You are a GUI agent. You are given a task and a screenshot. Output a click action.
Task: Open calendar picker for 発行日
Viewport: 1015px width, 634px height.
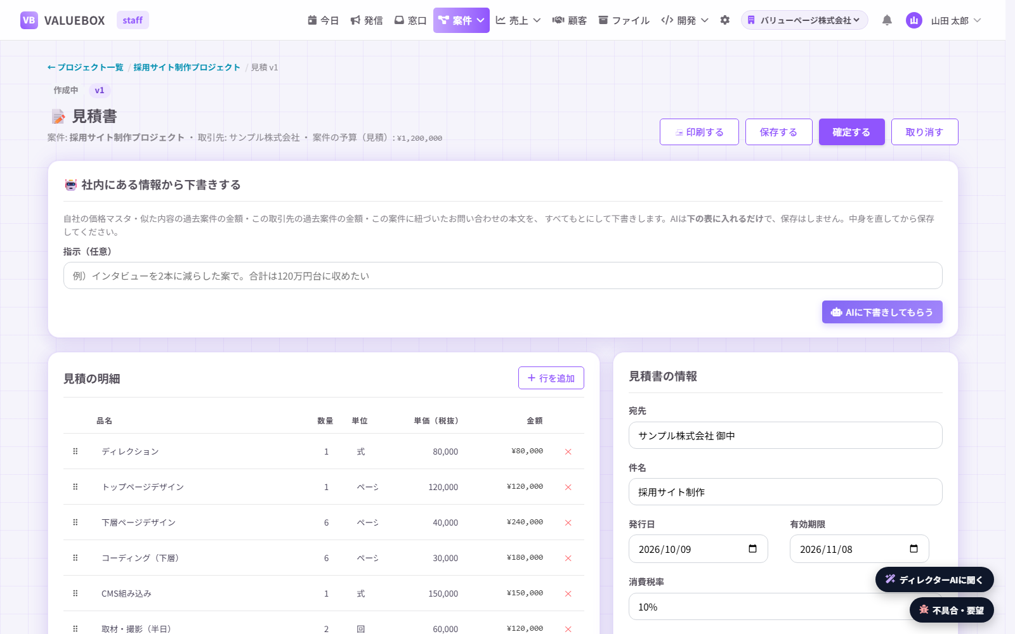pos(752,549)
